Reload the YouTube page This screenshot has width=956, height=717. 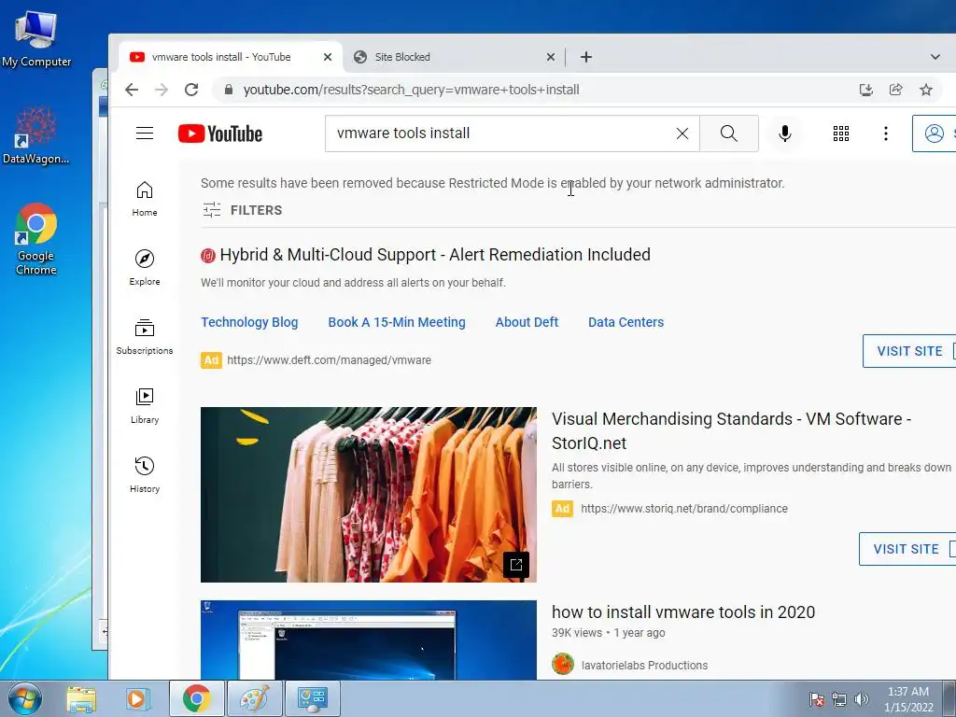pyautogui.click(x=191, y=90)
